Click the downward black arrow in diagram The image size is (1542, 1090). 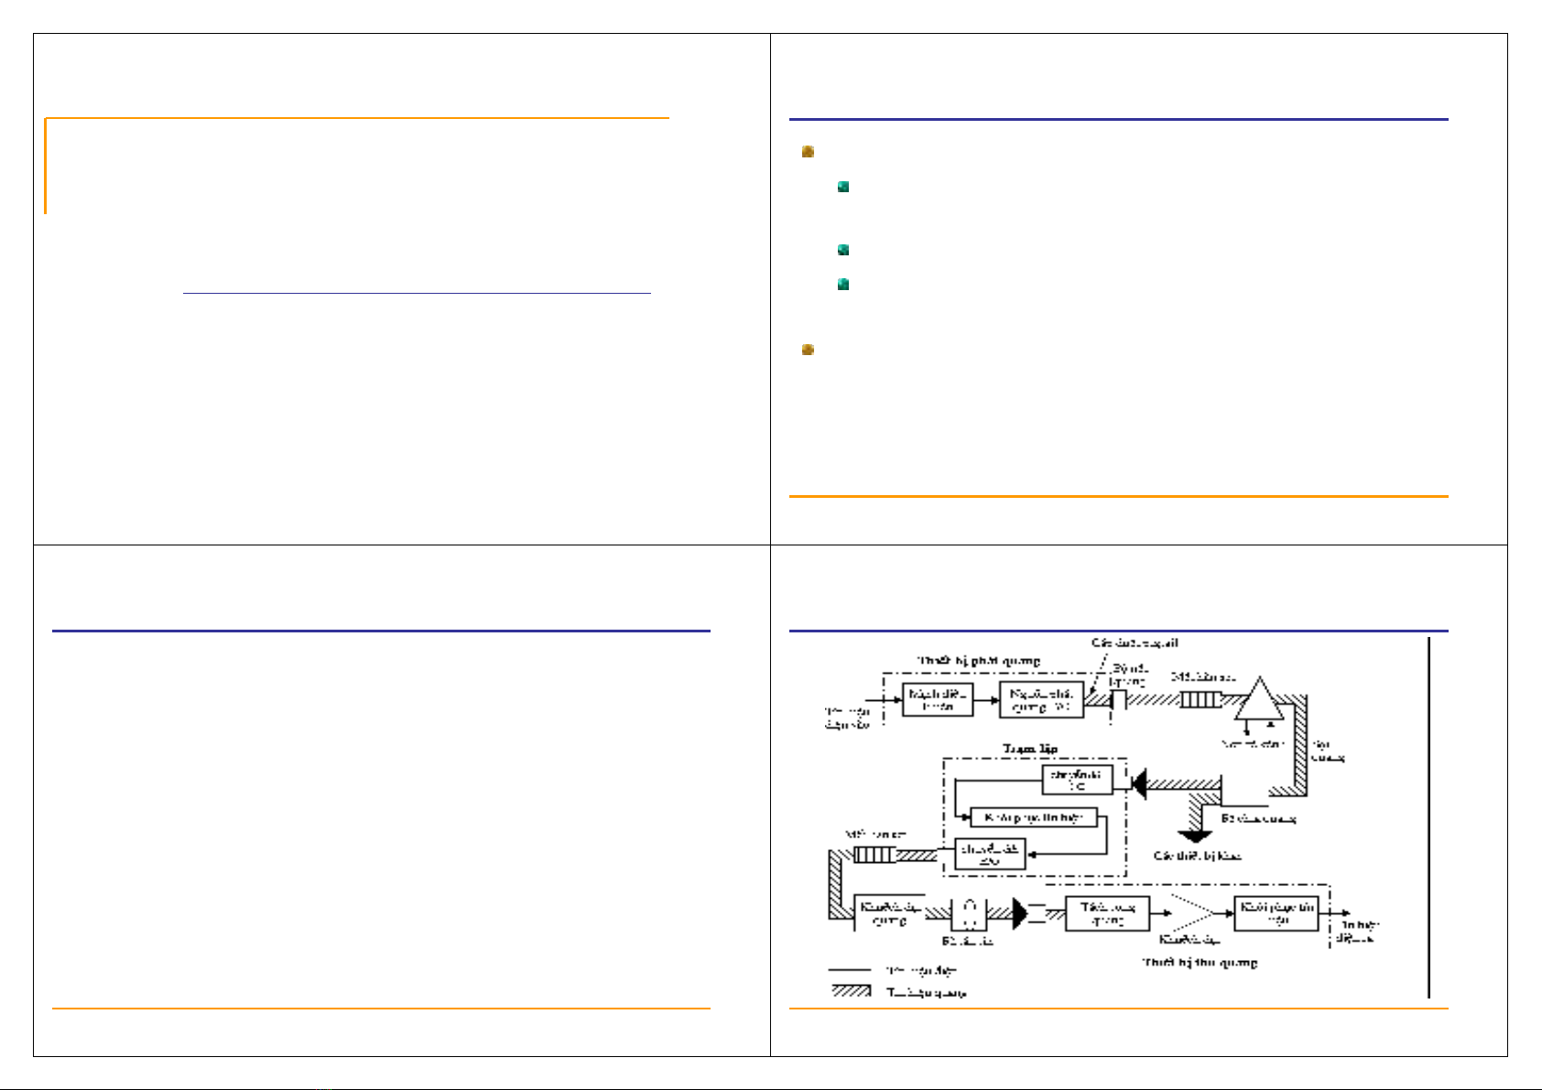(x=1194, y=836)
